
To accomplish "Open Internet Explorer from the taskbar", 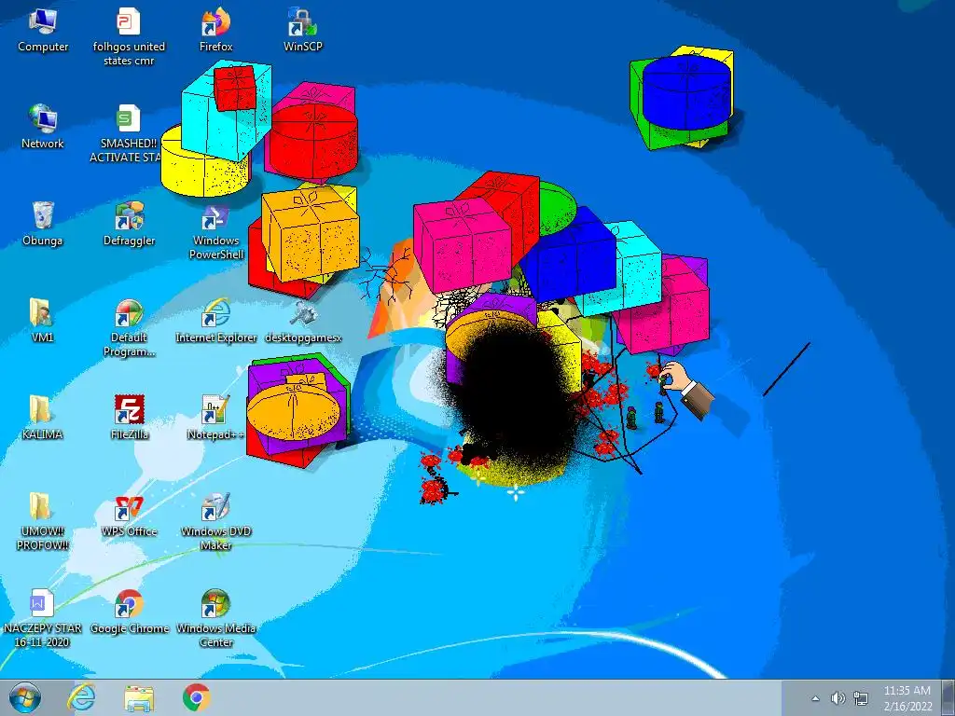I will pyautogui.click(x=82, y=697).
